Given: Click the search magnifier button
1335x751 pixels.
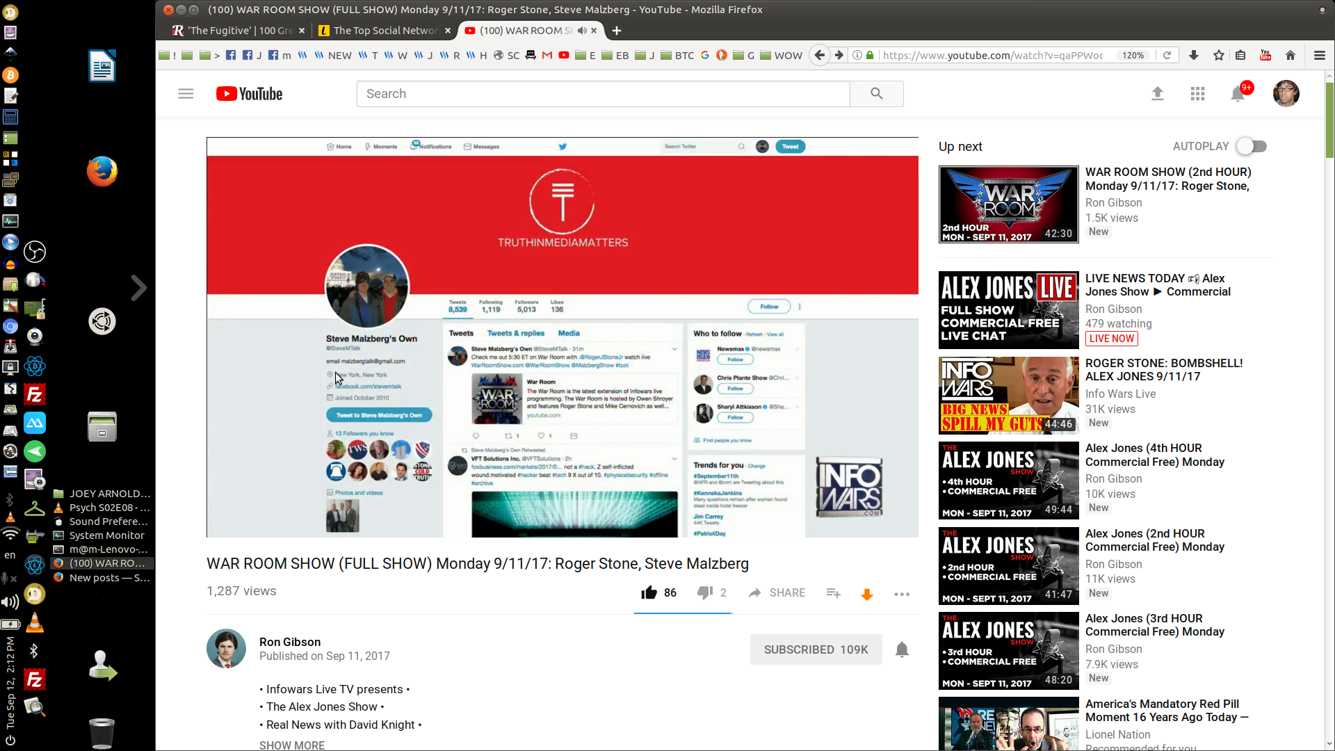Looking at the screenshot, I should [876, 93].
